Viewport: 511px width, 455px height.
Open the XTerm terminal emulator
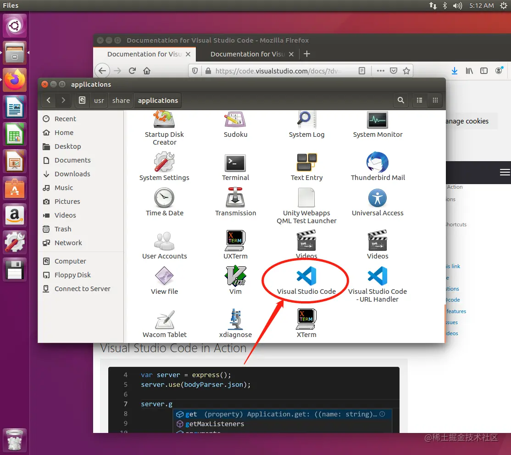(306, 318)
